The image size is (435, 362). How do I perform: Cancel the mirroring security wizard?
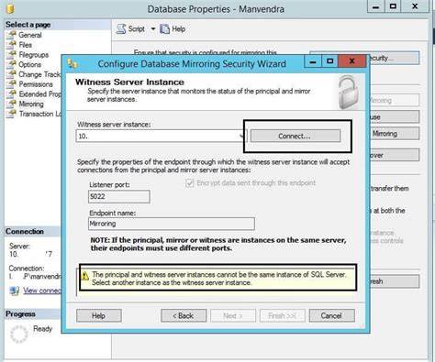[x=332, y=315]
